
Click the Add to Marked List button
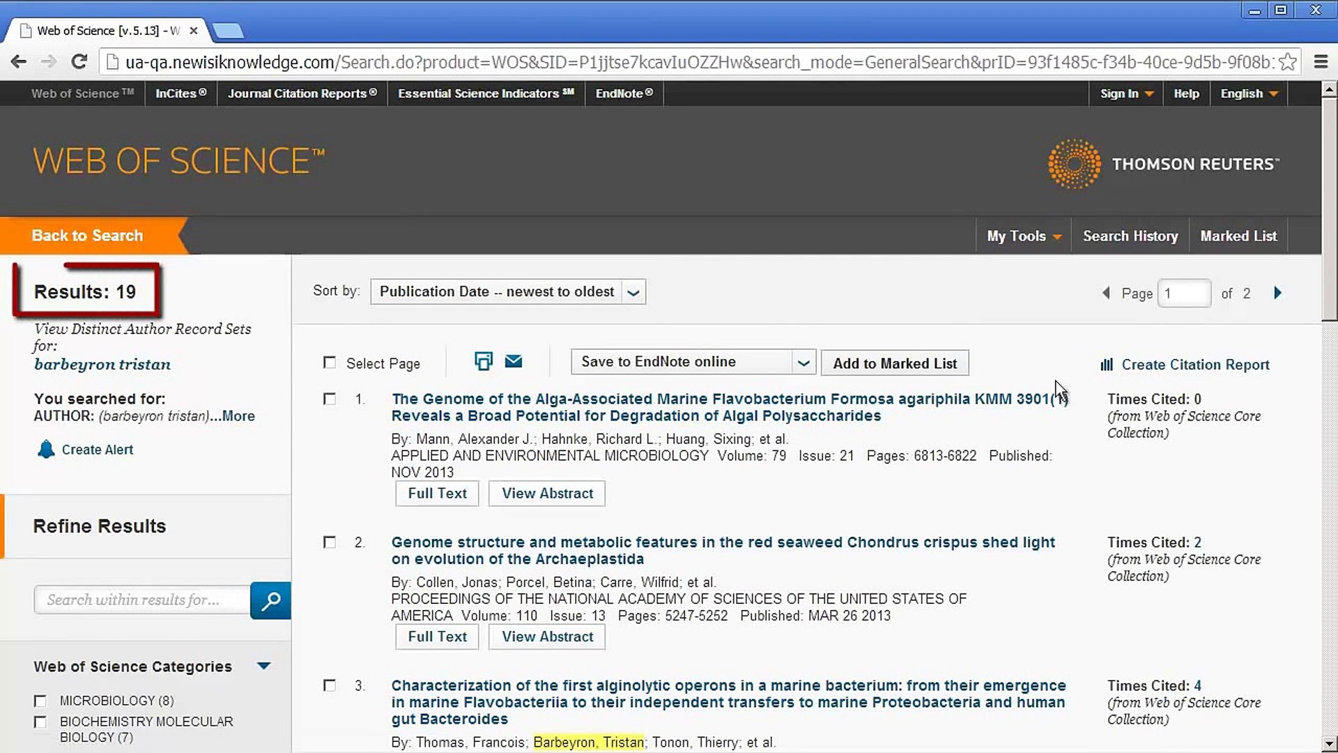[x=895, y=363]
